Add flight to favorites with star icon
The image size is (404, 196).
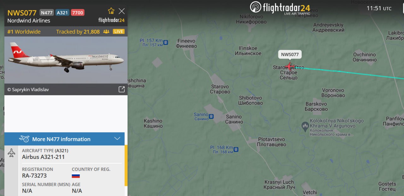(111, 11)
